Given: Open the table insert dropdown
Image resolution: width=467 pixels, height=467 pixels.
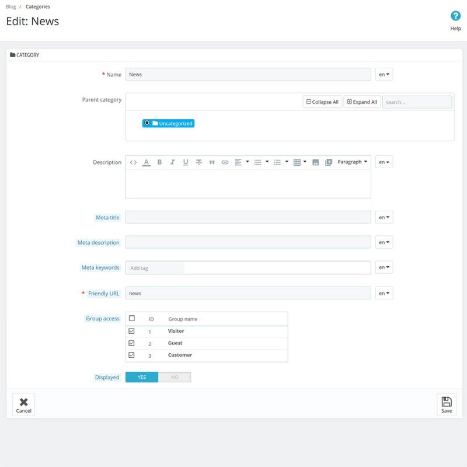Looking at the screenshot, I should tap(300, 162).
